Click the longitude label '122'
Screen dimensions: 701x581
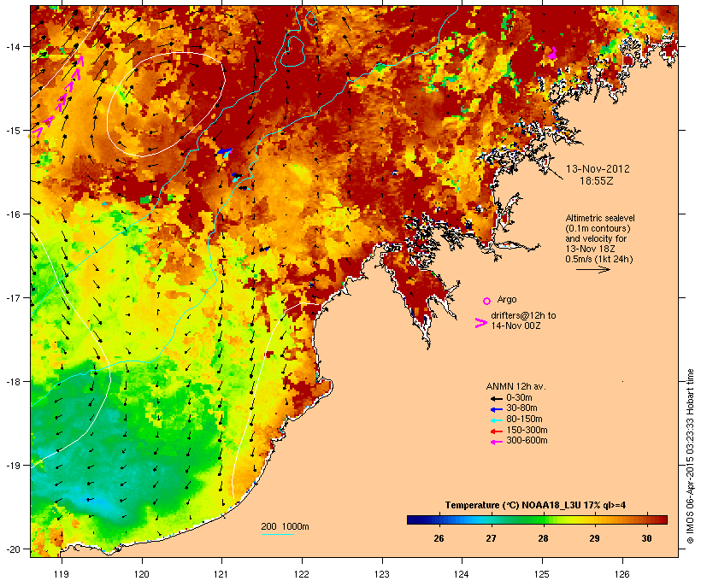(x=302, y=574)
